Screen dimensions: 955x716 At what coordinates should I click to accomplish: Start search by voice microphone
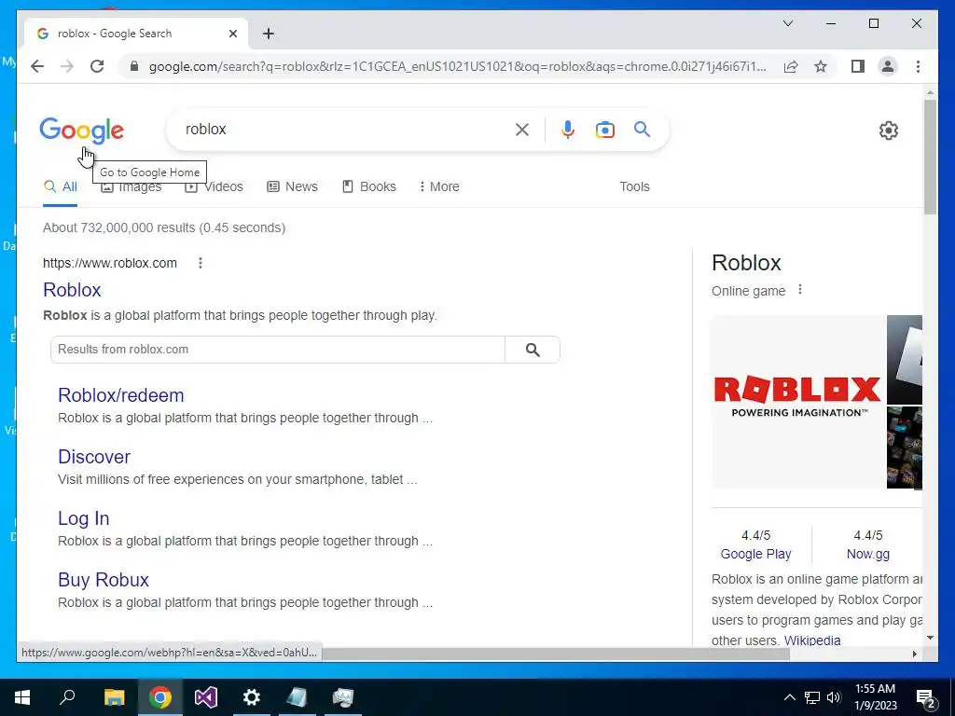pos(568,129)
